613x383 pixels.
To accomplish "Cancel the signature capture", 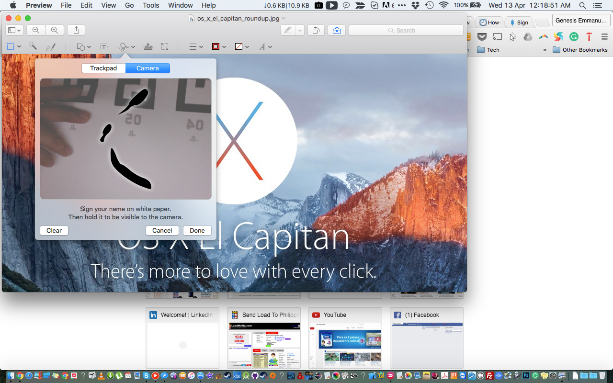I will coord(162,230).
